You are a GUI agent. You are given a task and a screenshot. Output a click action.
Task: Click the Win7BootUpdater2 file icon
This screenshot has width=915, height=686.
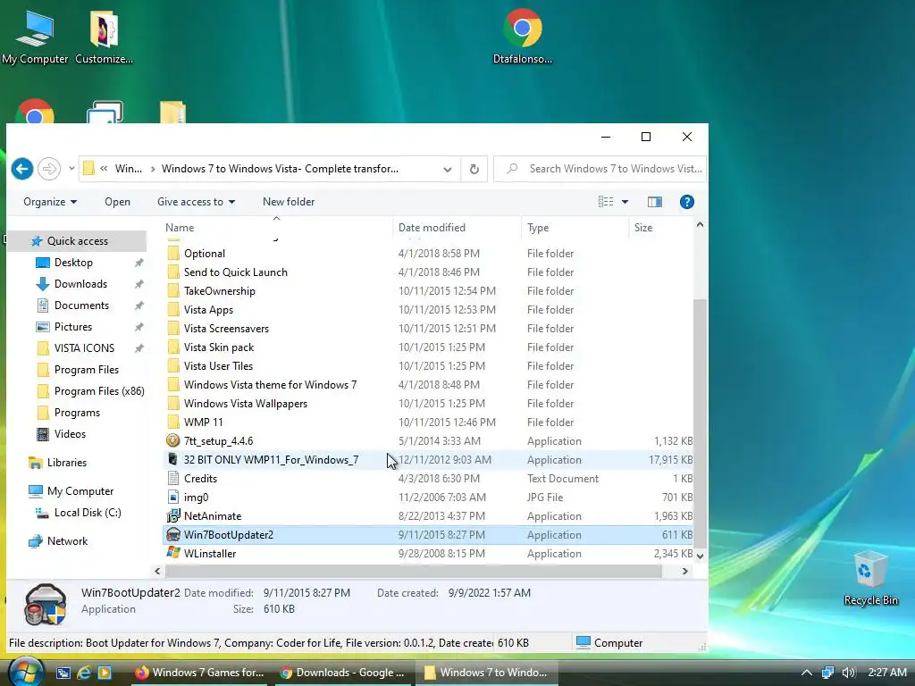(172, 534)
